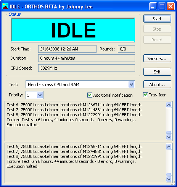Click the down arrow of the lower log scrollbar

169,179
